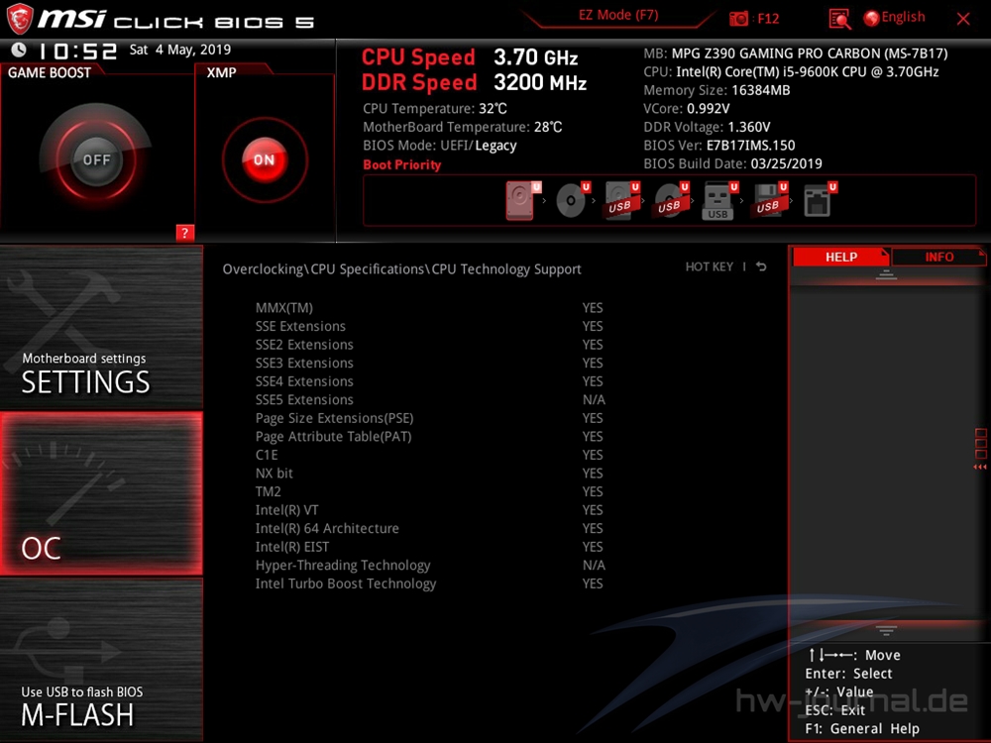Open the OC overclocking section
Image resolution: width=991 pixels, height=743 pixels.
pos(101,493)
